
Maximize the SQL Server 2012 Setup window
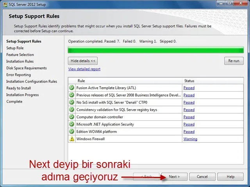point(229,3)
